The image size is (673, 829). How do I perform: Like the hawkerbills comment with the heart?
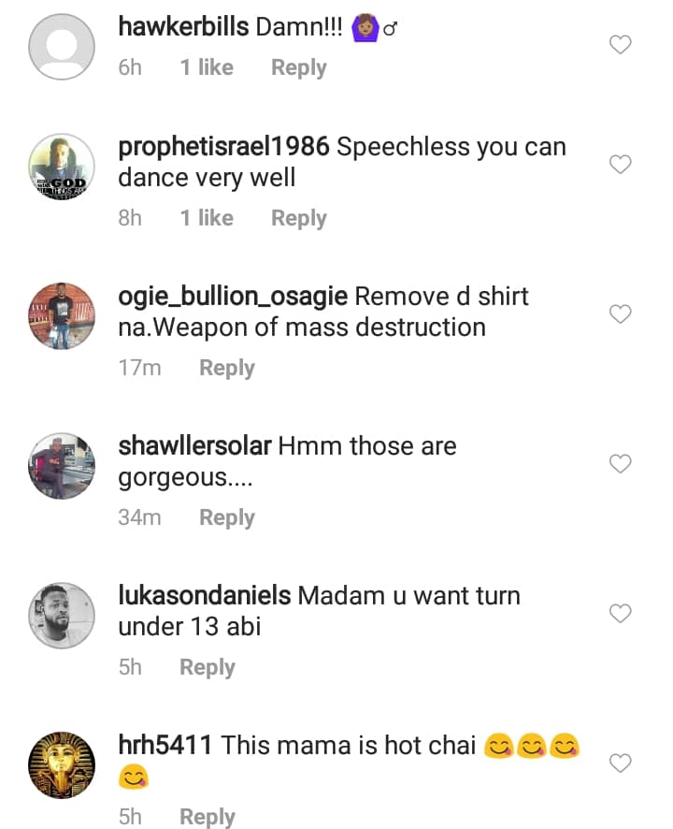(621, 44)
